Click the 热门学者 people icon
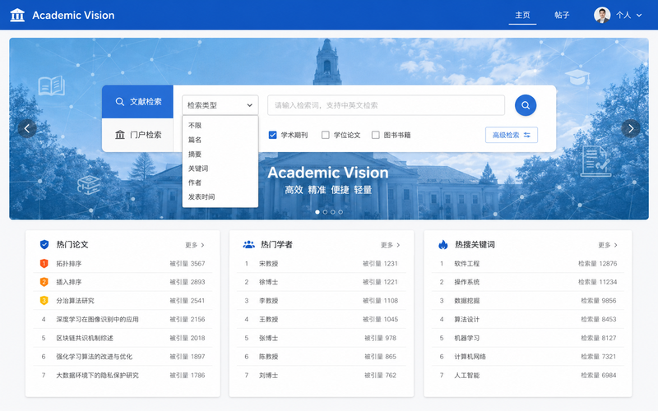This screenshot has width=658, height=411. point(249,244)
